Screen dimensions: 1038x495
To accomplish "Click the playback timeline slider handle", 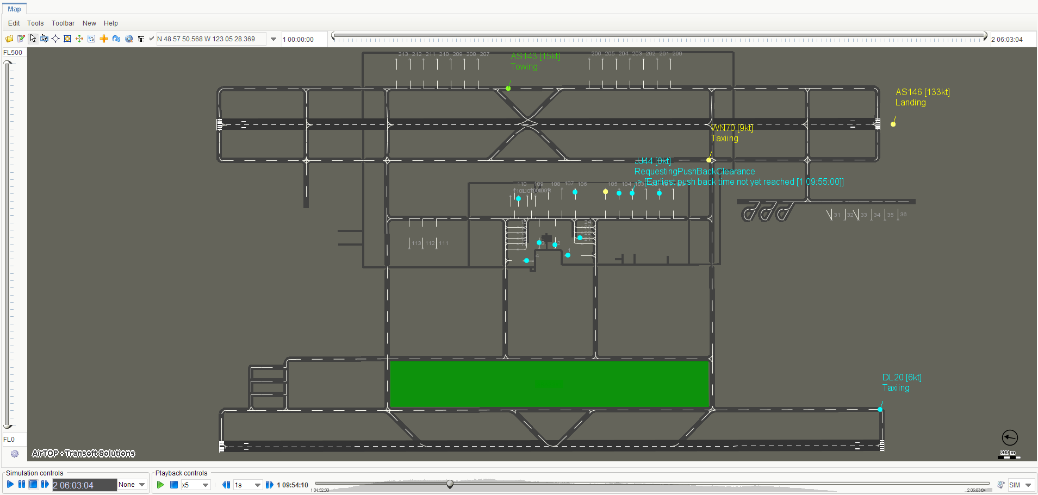I will click(450, 484).
